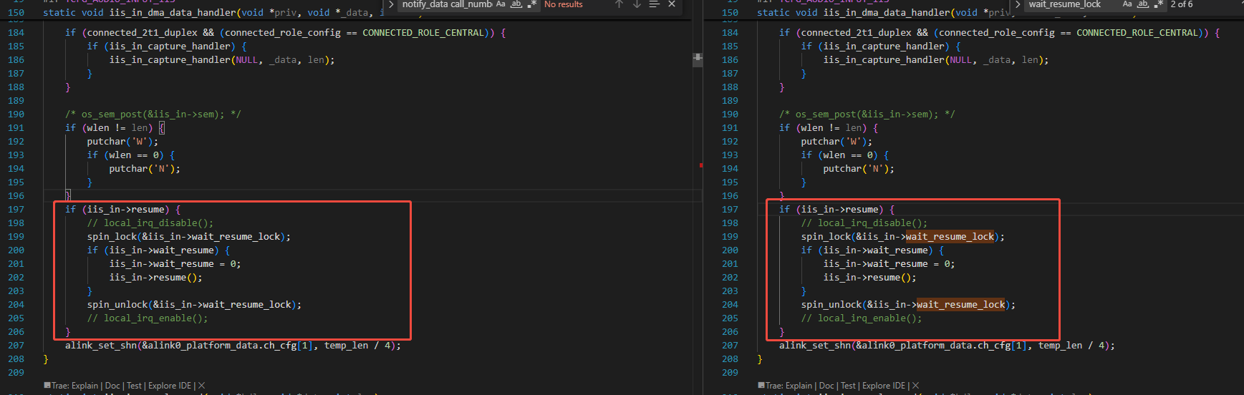Screen dimensions: 1244x395
Task: Go to previous match in left find widget
Action: click(619, 4)
